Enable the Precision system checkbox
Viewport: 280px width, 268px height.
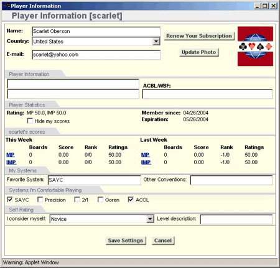click(40, 200)
